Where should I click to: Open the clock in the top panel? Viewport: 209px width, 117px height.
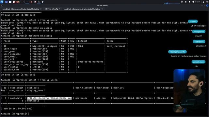pyautogui.click(x=197, y=2)
